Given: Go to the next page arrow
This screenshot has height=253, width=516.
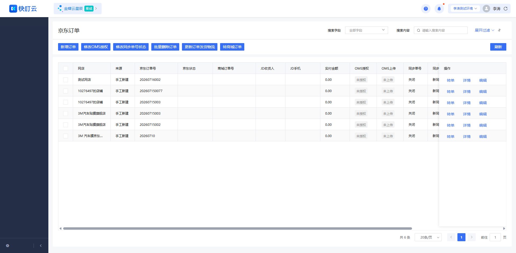Looking at the screenshot, I should click(x=472, y=237).
